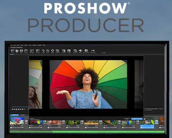
Task: Click the New show toolbar icon
Action: (x=13, y=51)
